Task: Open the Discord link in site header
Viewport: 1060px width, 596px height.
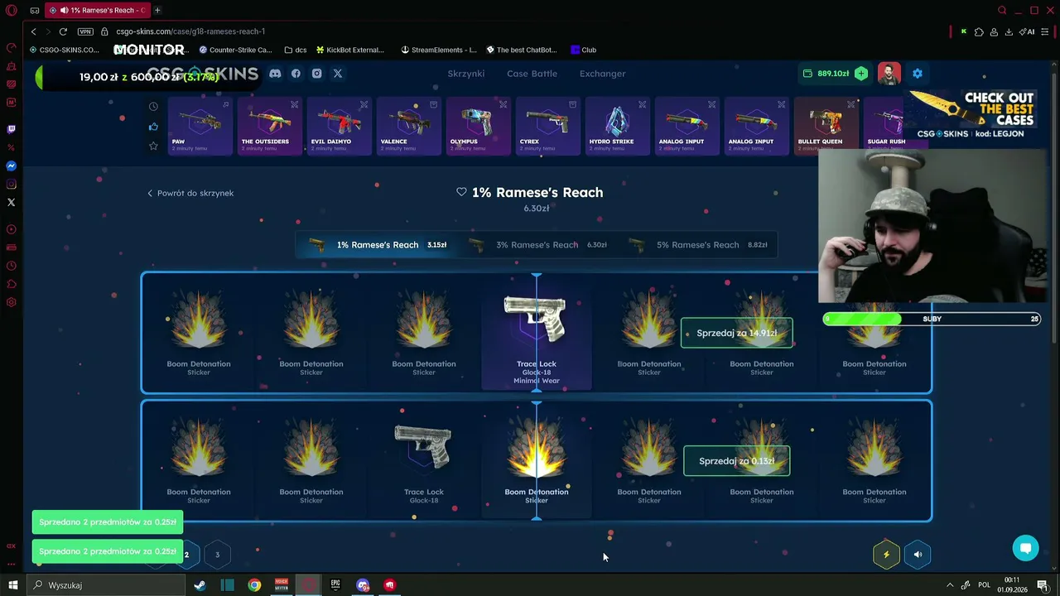Action: tap(275, 74)
